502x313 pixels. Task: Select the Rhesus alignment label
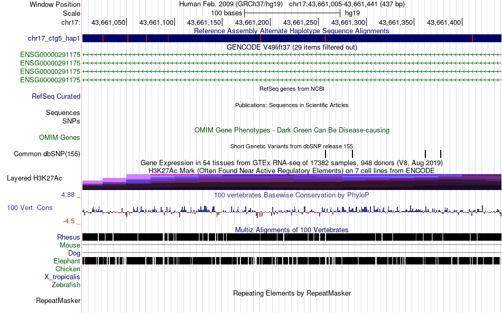[x=69, y=237]
